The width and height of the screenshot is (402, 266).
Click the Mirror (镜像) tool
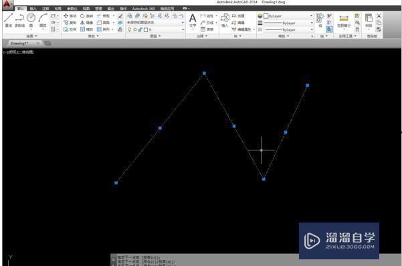(86, 23)
